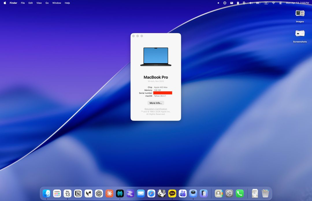
Task: Switch the Korean input source icon
Action: click(x=266, y=3)
